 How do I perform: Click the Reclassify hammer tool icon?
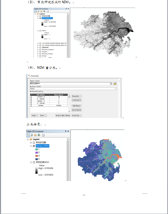coord(29,75)
